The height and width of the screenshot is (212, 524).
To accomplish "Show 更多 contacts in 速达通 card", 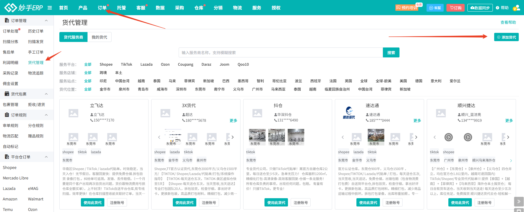I will click(417, 121).
